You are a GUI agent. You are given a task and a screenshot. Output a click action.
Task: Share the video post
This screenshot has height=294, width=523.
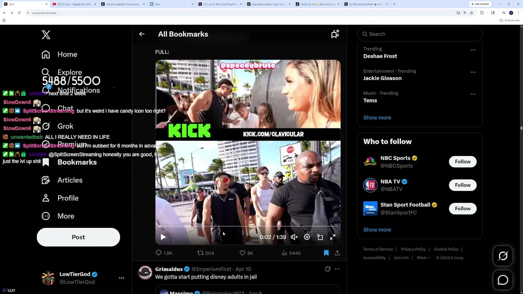click(x=337, y=253)
